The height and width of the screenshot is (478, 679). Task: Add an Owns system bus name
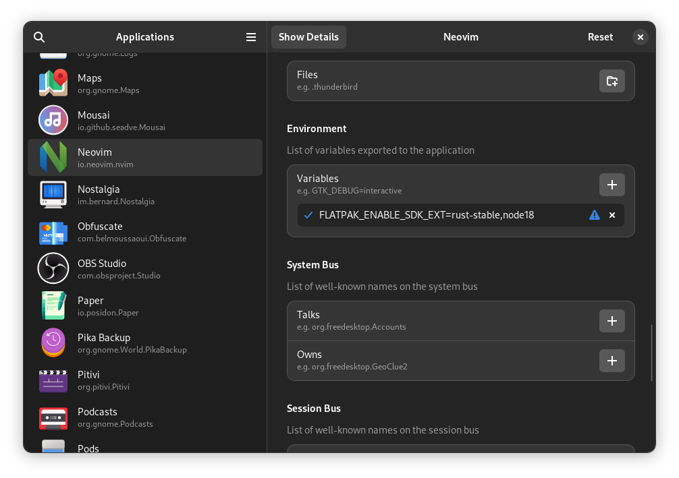pyautogui.click(x=612, y=361)
